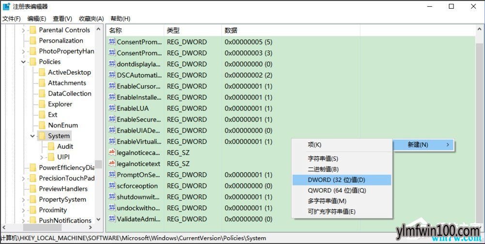Screen dimensions: 485x244
Task: Select the NonEnum tree item
Action: [x=63, y=125]
